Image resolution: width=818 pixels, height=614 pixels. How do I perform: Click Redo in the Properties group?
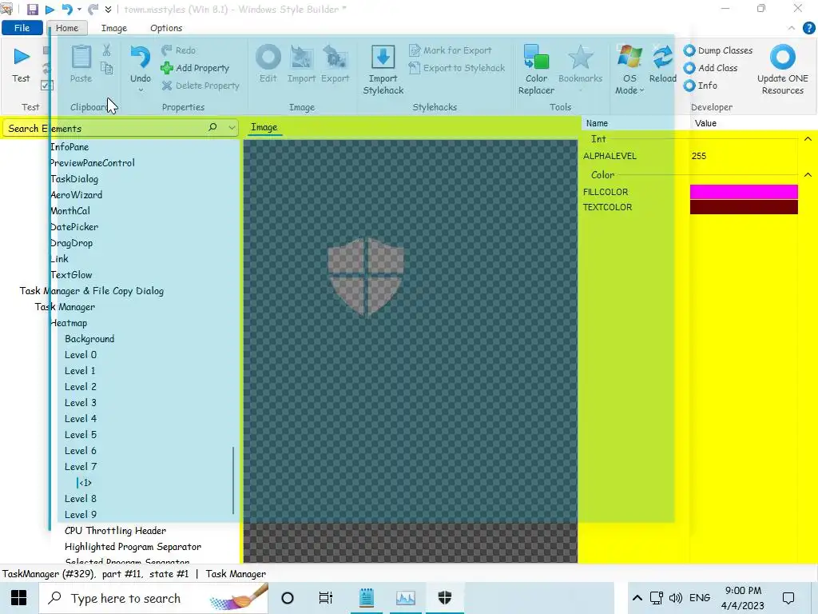click(178, 50)
